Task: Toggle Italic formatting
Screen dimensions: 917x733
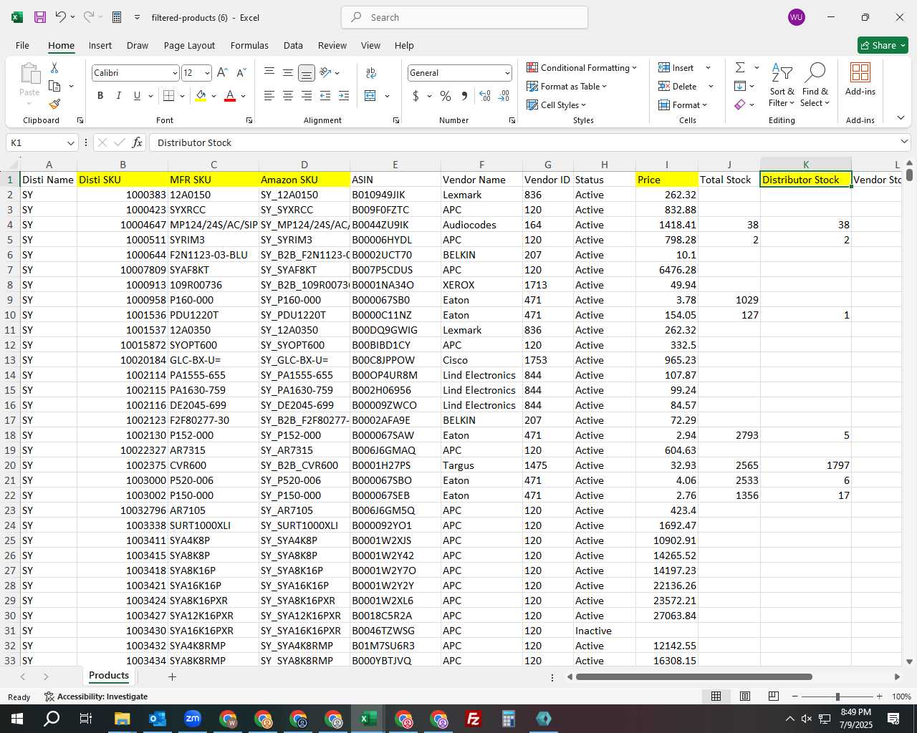Action: (118, 96)
